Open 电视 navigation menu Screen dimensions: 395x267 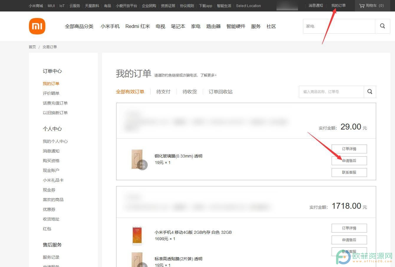160,26
